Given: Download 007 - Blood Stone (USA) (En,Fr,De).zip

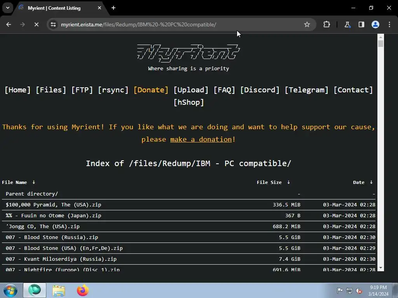Looking at the screenshot, I should [x=64, y=248].
